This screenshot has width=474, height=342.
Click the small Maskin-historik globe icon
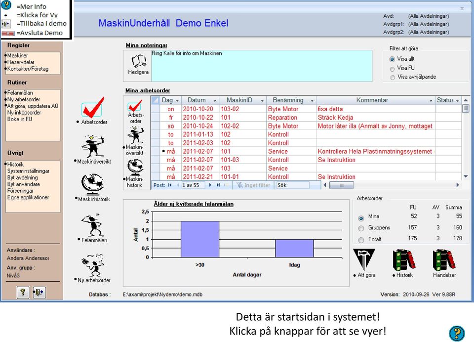[135, 167]
